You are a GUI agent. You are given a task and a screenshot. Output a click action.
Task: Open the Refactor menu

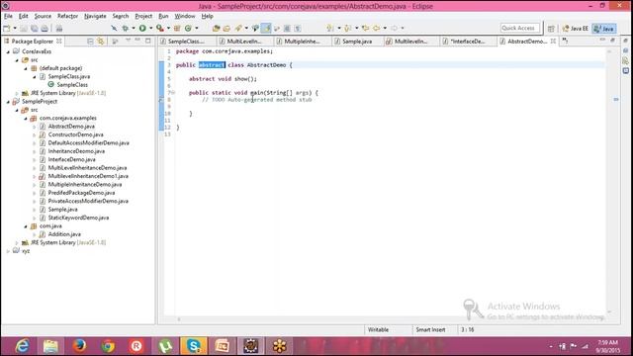[x=67, y=16]
